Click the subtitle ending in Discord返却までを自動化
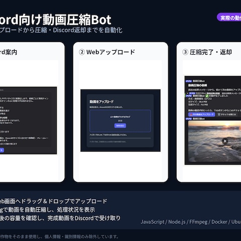Screen dimensions: 241x241 61,30
